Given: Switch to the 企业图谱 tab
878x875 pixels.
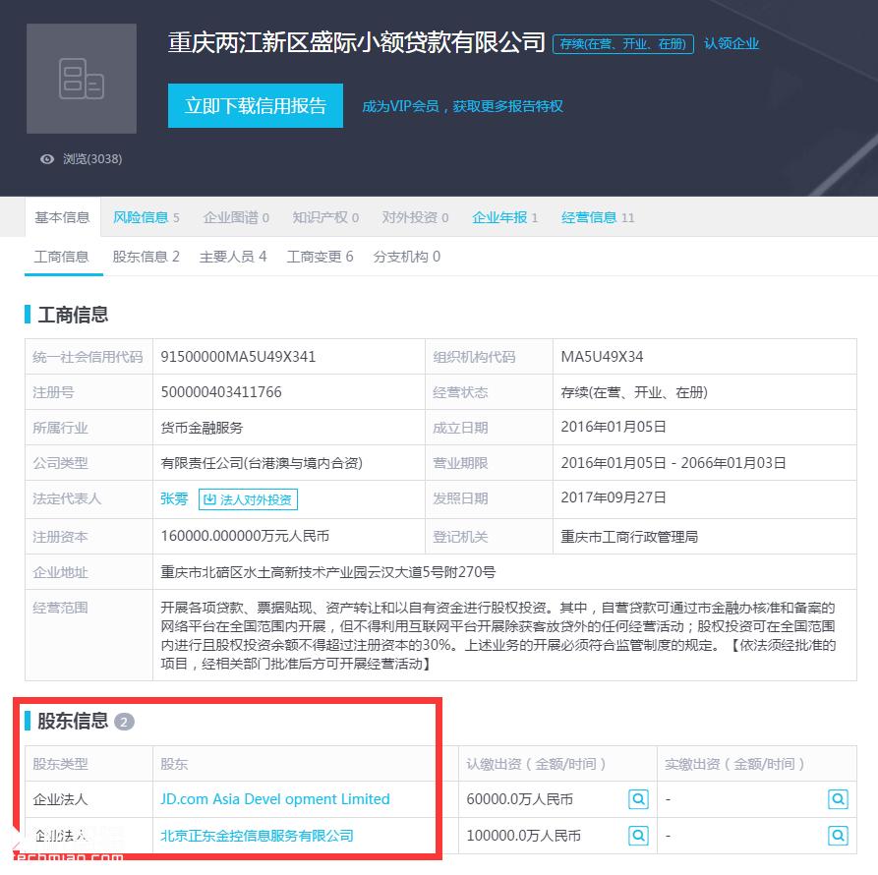Looking at the screenshot, I should tap(235, 217).
